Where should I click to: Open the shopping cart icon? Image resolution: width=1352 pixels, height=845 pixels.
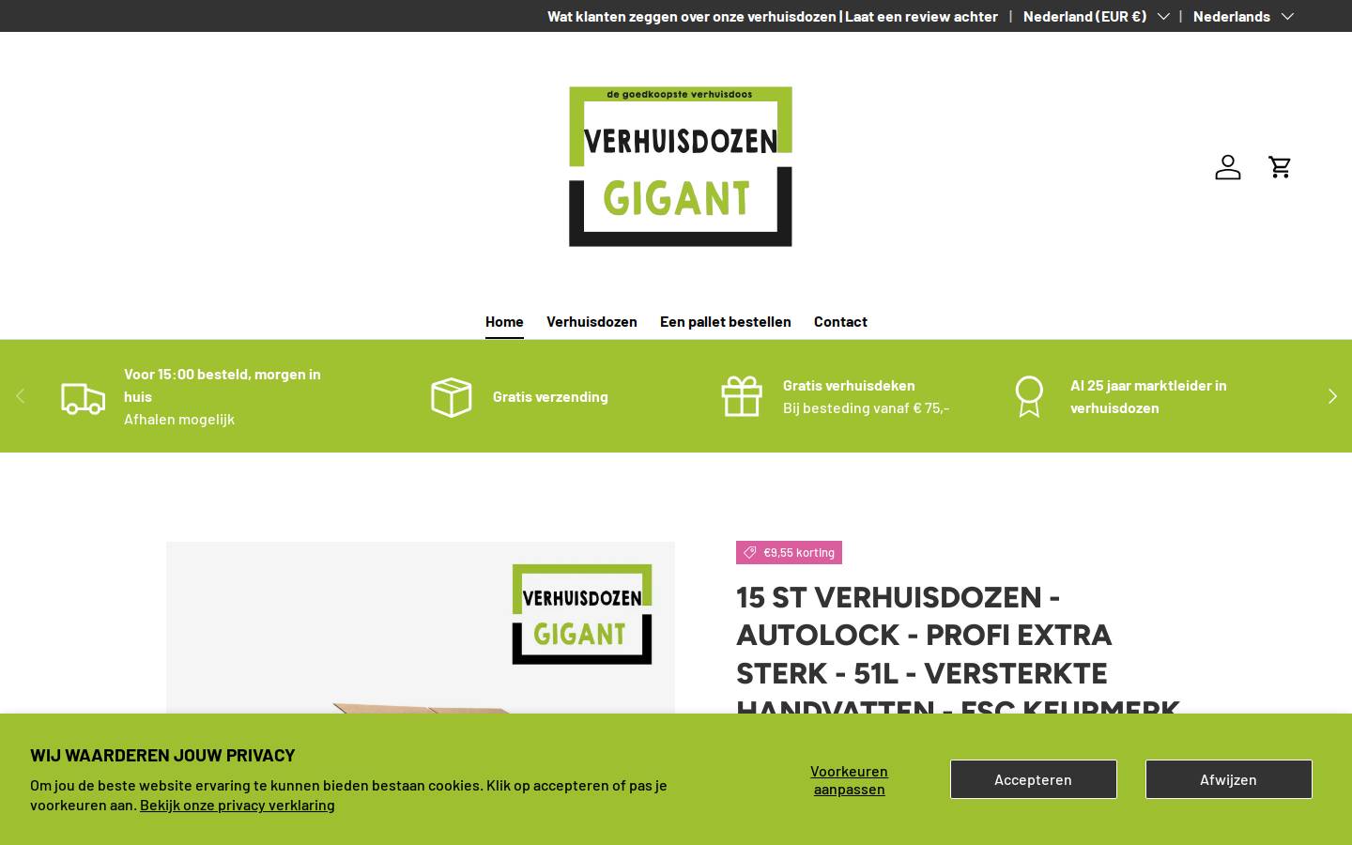[1280, 167]
